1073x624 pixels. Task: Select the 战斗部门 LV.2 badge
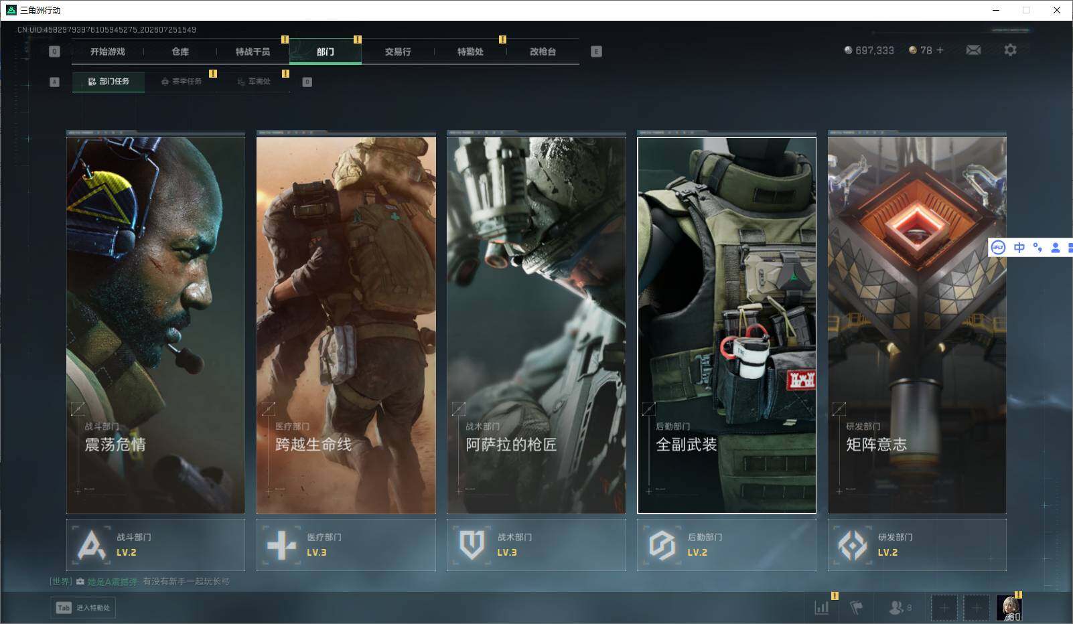pyautogui.click(x=155, y=545)
